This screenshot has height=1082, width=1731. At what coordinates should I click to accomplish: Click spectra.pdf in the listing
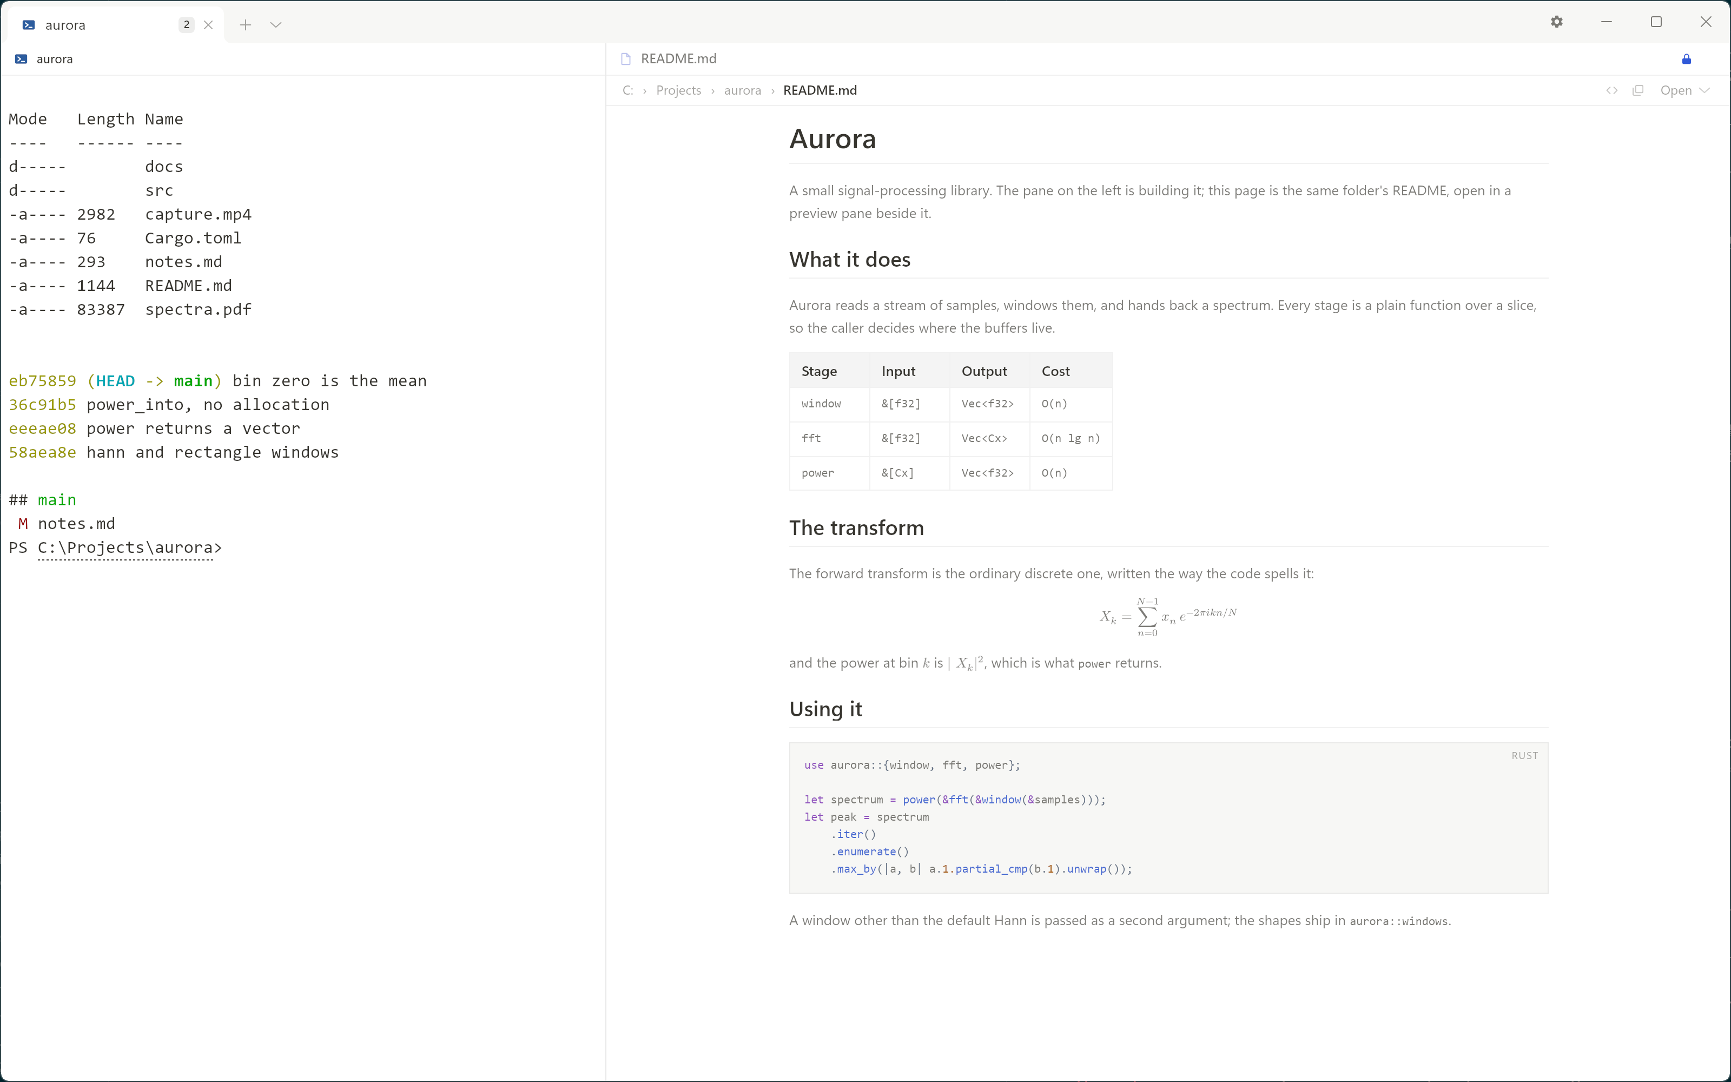tap(198, 310)
